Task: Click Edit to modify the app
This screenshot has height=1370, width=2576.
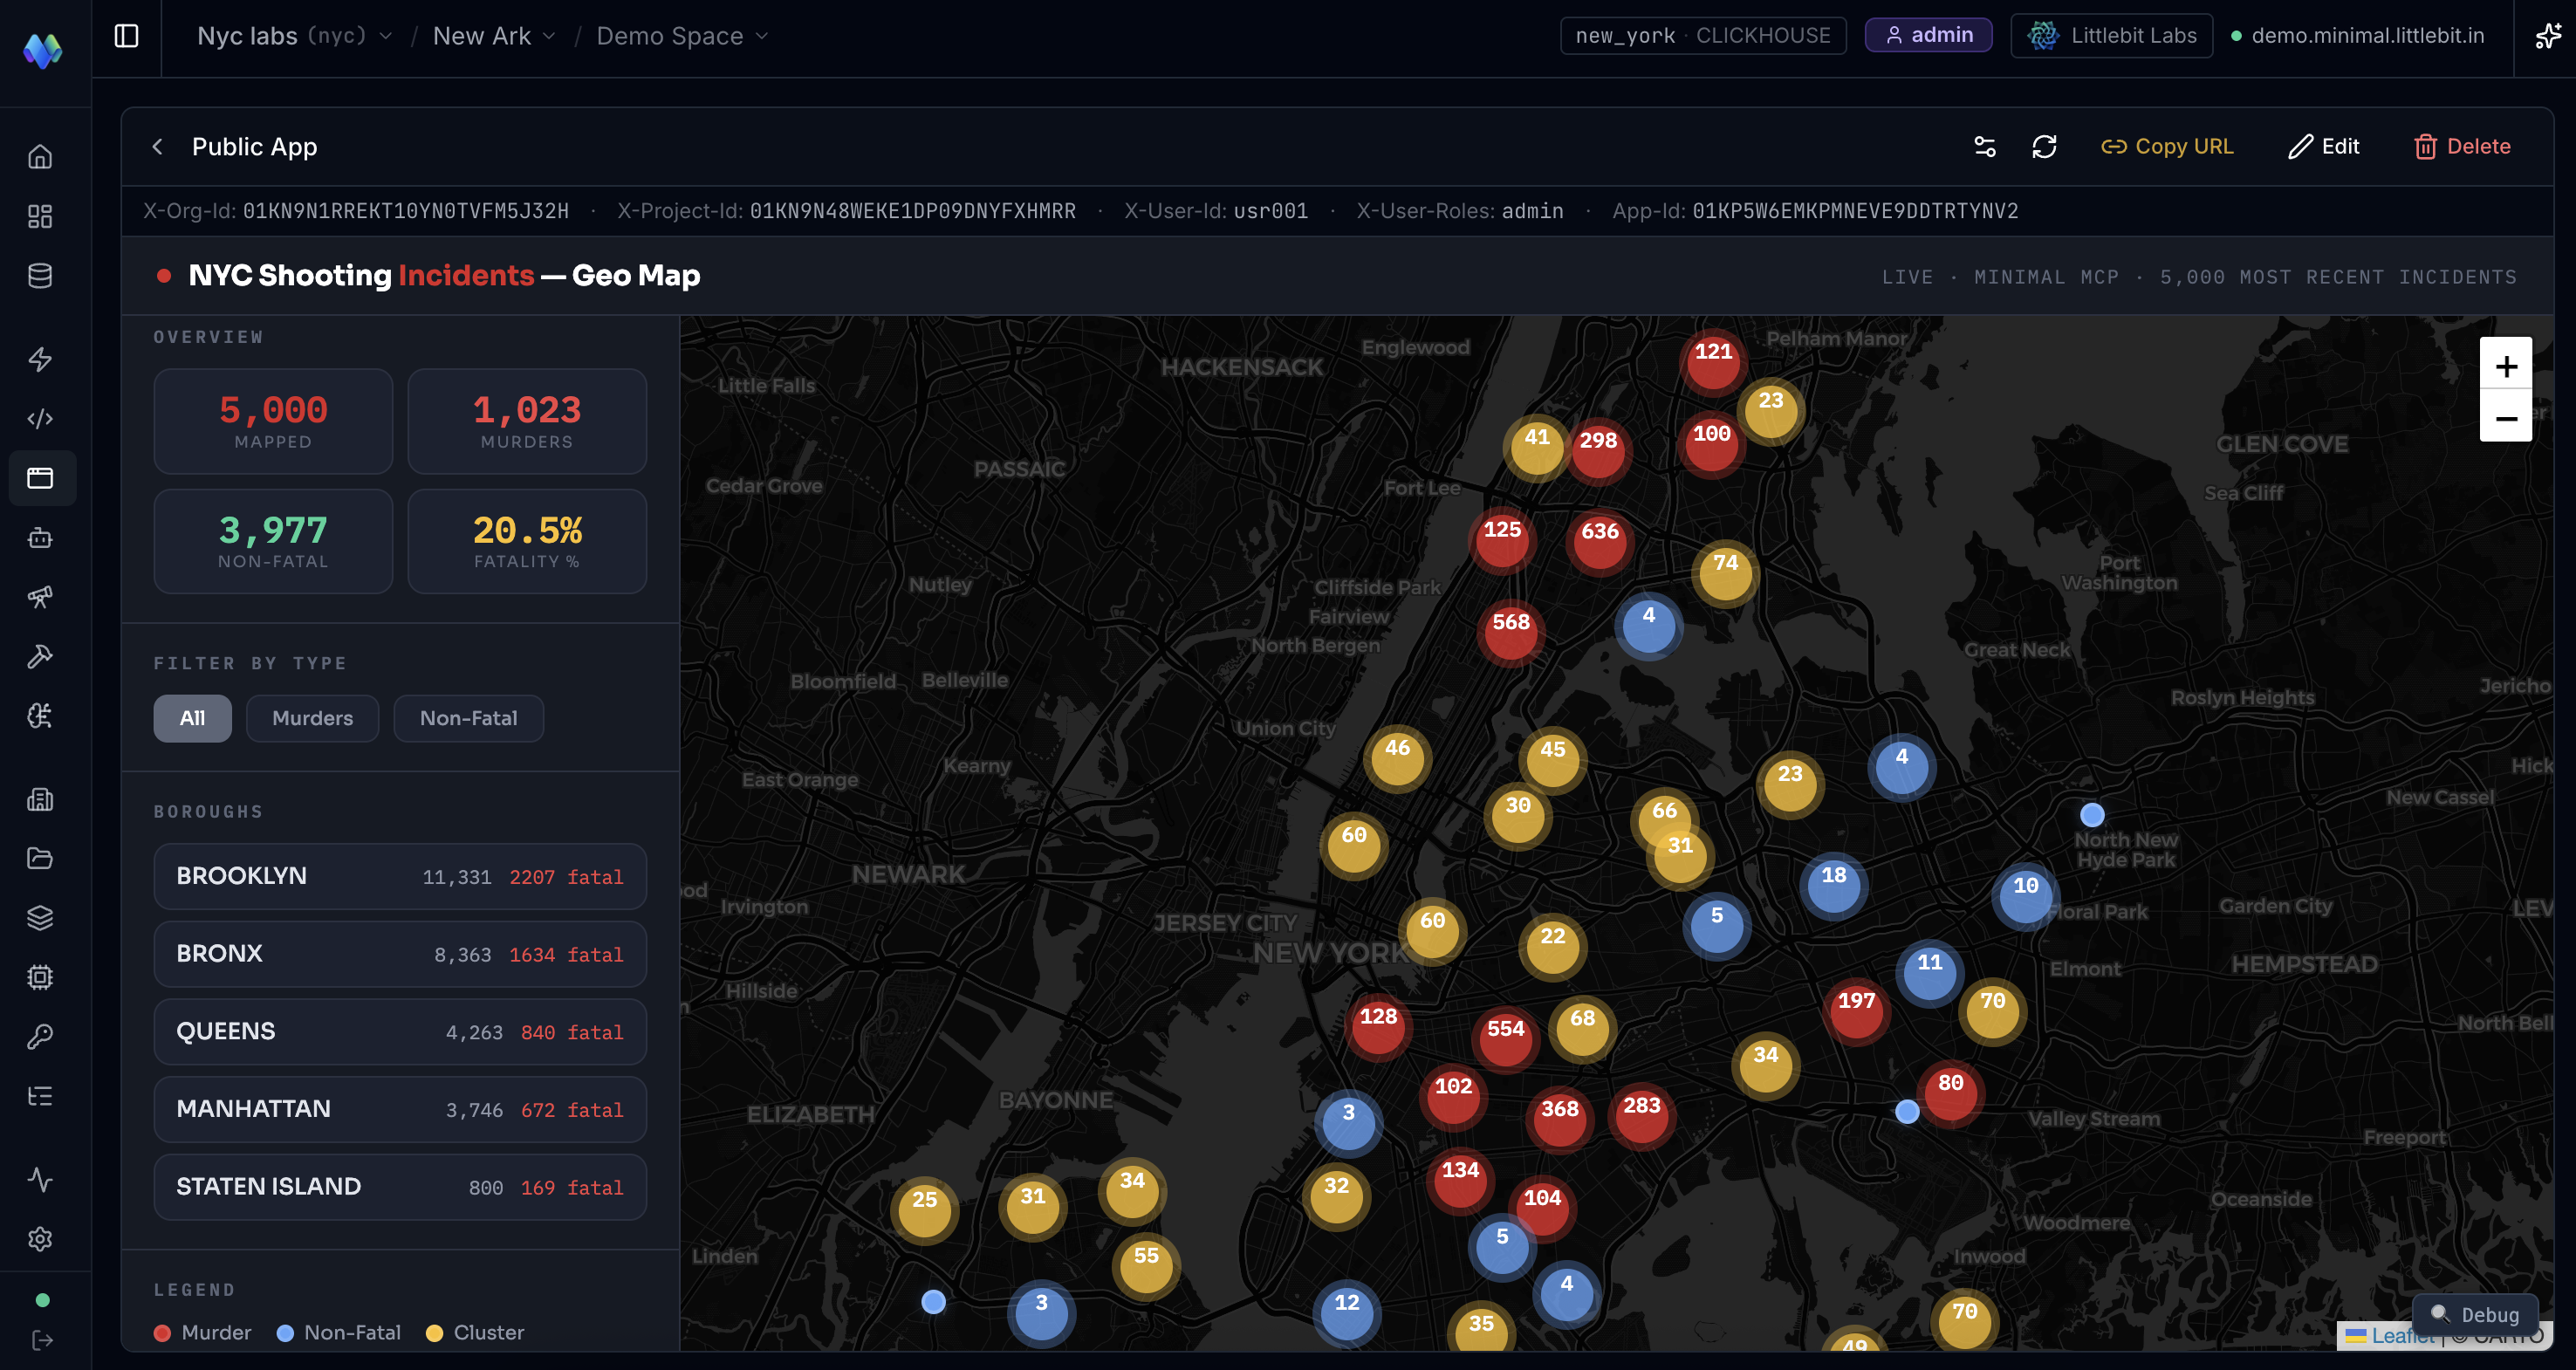Action: pos(2324,146)
